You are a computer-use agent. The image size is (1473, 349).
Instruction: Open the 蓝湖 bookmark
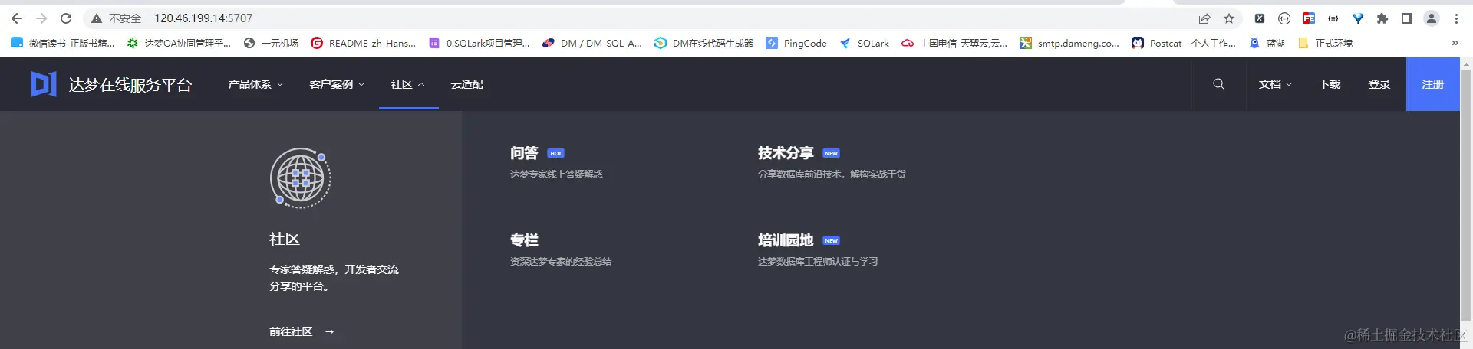coord(1267,43)
